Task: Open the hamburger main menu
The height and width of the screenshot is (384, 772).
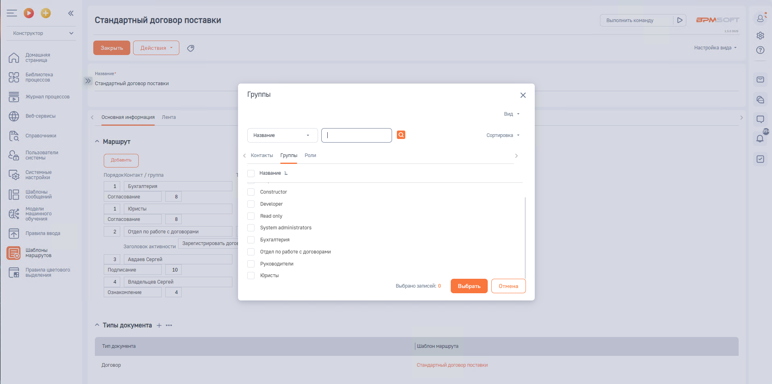Action: 12,13
